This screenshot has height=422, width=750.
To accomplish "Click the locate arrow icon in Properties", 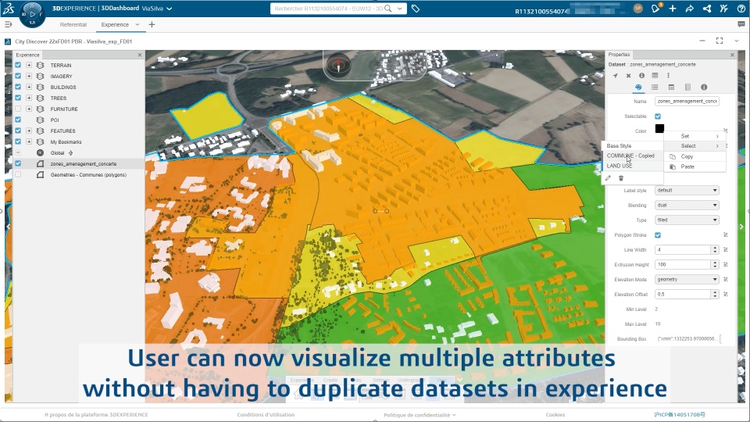I will (616, 76).
